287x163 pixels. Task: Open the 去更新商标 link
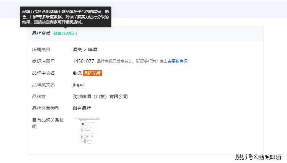pyautogui.click(x=178, y=61)
